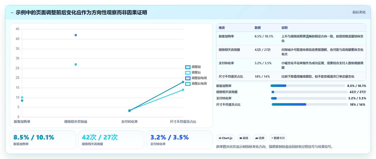This screenshot has height=159, width=376.
Task: Click the 表格 chip
Action: click(244, 138)
